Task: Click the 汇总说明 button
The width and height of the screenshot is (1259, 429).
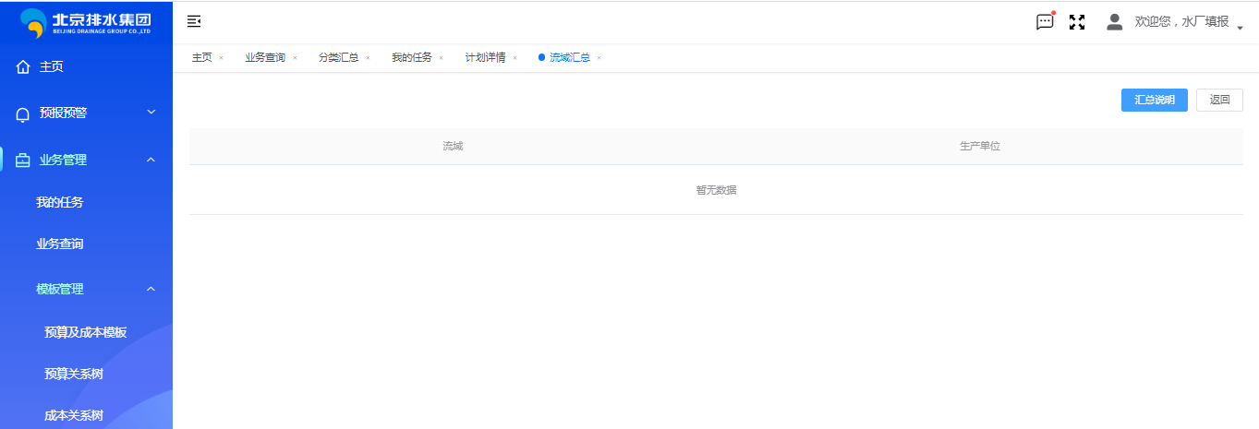Action: click(x=1154, y=100)
